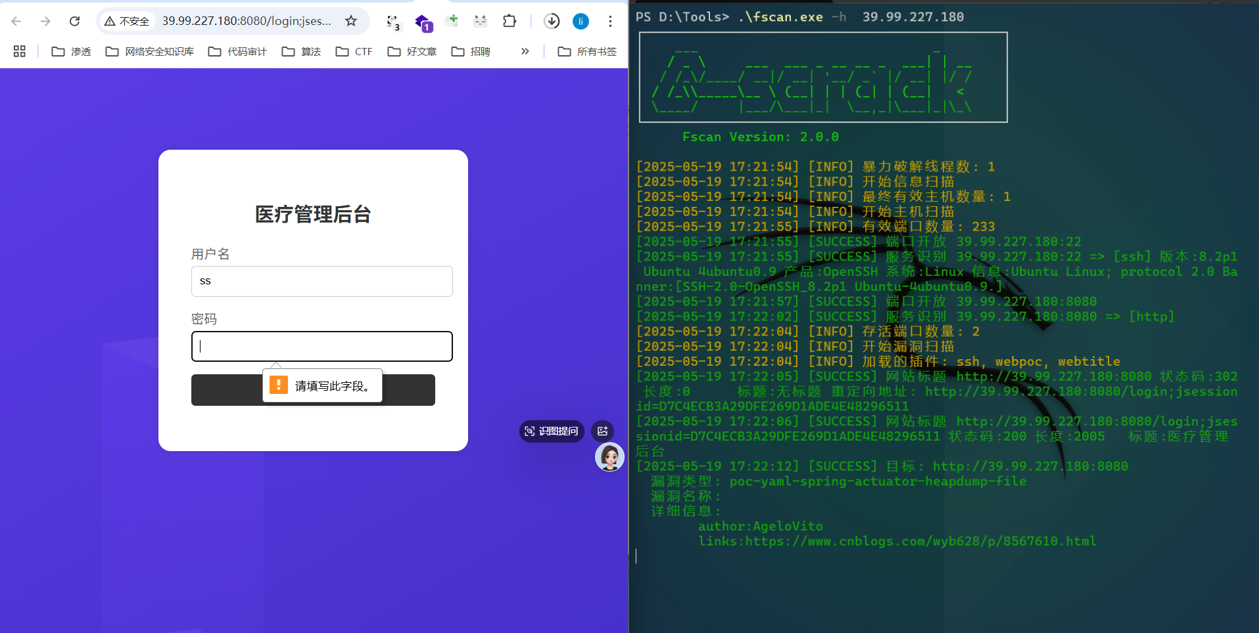Open the 算法 bookmarks folder
This screenshot has width=1259, height=633.
coord(301,51)
